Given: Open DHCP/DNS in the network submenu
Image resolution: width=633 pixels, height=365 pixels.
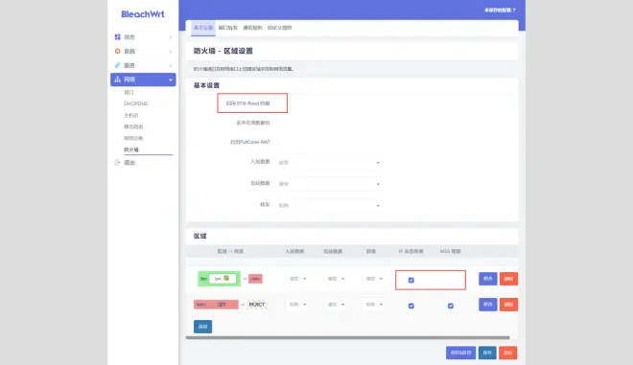Looking at the screenshot, I should [135, 103].
